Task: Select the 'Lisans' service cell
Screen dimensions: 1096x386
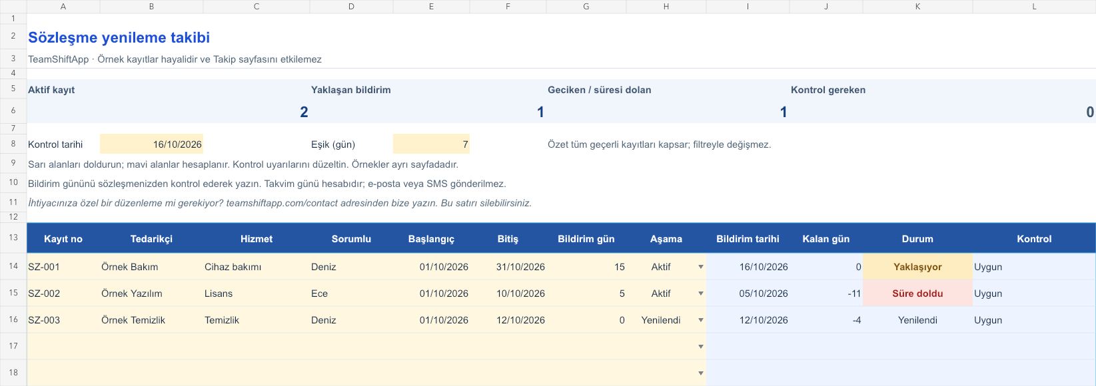Action: 257,293
